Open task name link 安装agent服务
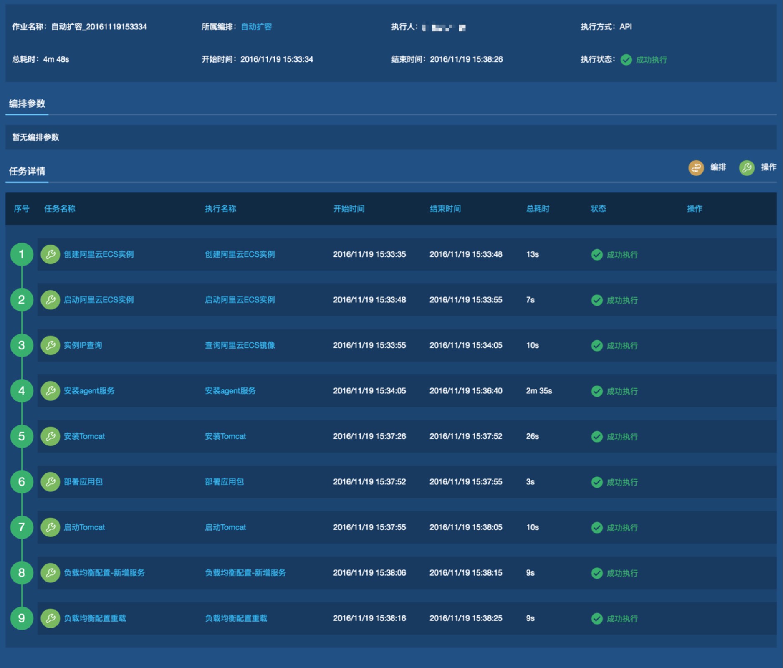 [x=89, y=391]
